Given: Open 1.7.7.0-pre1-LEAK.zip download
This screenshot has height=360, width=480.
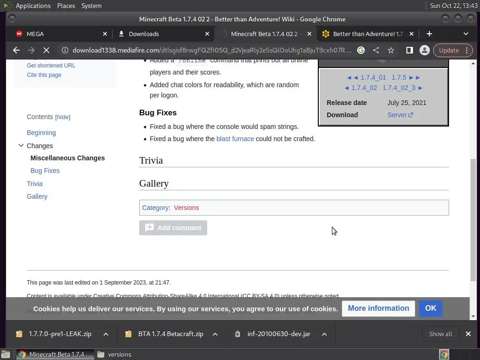Looking at the screenshot, I should point(54,334).
